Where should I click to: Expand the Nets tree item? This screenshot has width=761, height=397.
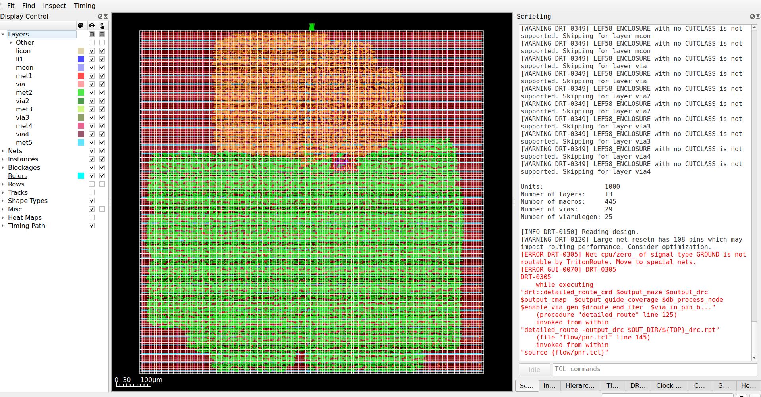[3, 151]
